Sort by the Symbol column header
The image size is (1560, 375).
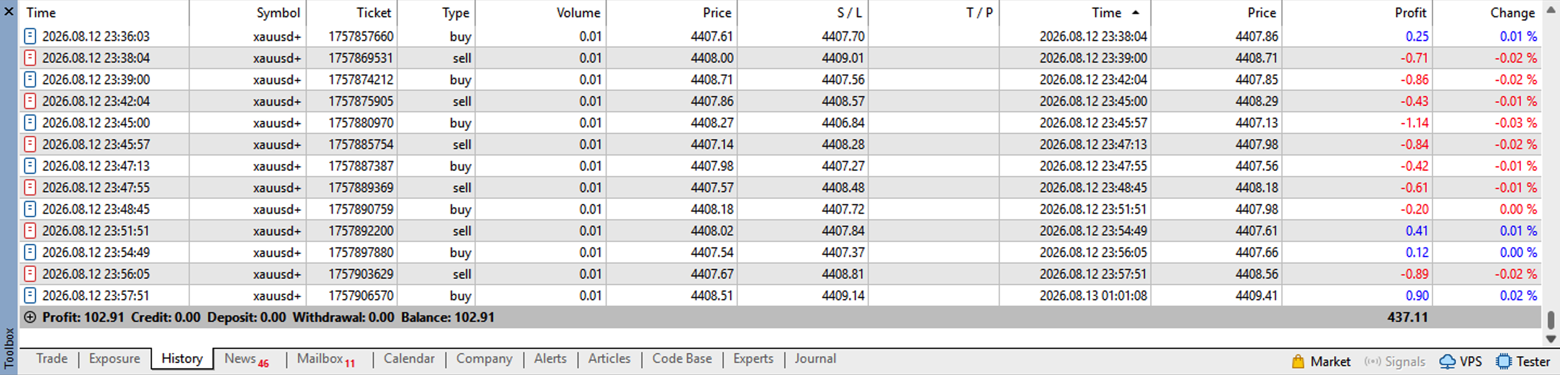(248, 12)
